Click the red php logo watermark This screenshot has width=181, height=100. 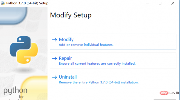164,93
